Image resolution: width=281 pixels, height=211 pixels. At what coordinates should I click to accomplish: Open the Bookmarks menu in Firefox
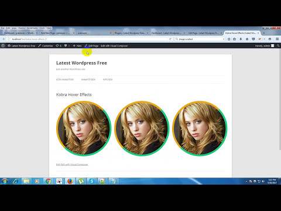(32, 28)
